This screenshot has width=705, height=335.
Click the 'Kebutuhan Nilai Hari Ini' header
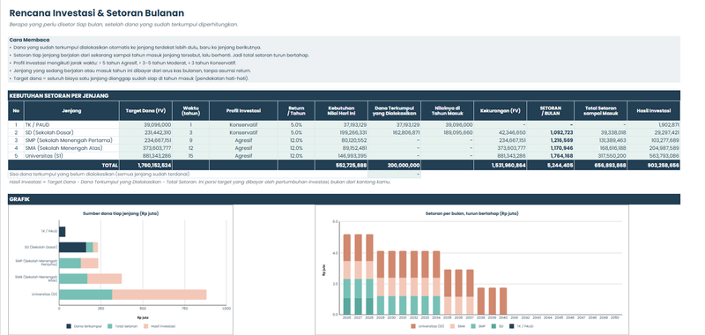(x=341, y=110)
